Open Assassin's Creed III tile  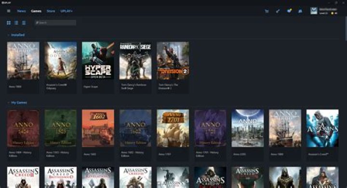pos(135,177)
